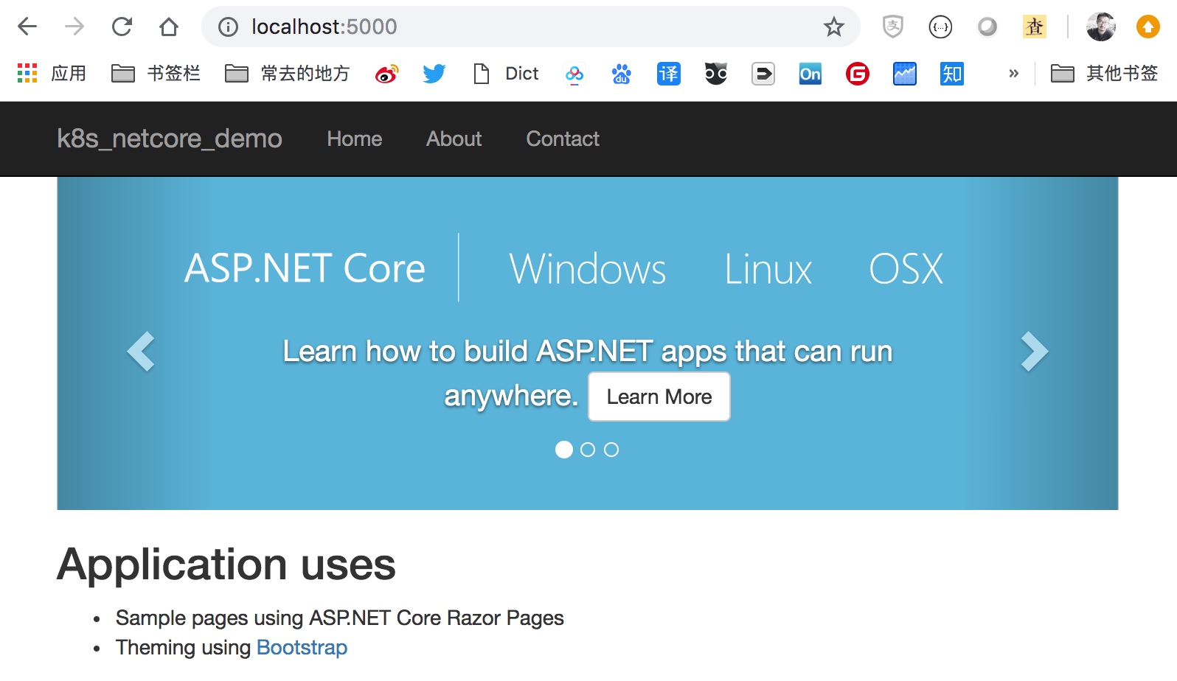The height and width of the screenshot is (681, 1177).
Task: Click the 'Application uses' heading
Action: [x=226, y=565]
